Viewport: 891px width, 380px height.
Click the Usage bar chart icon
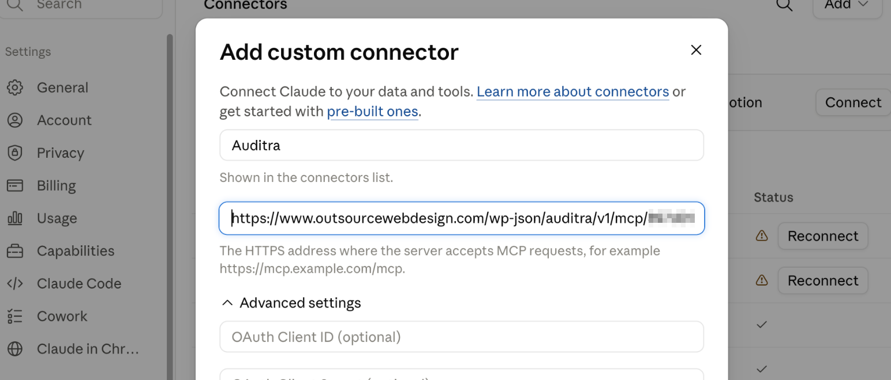pyautogui.click(x=14, y=218)
